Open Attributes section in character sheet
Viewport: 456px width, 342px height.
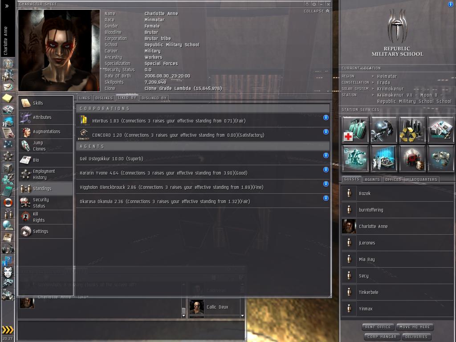(46, 117)
